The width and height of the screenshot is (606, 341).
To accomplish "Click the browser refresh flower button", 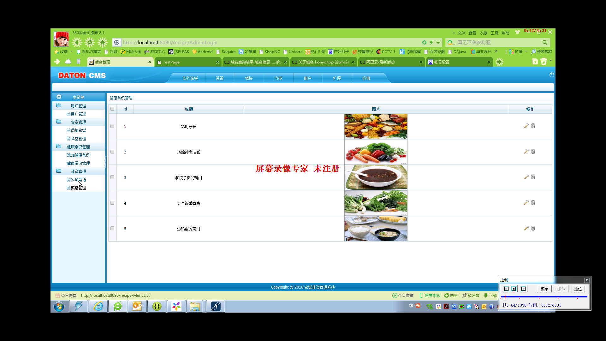I will coord(90,42).
